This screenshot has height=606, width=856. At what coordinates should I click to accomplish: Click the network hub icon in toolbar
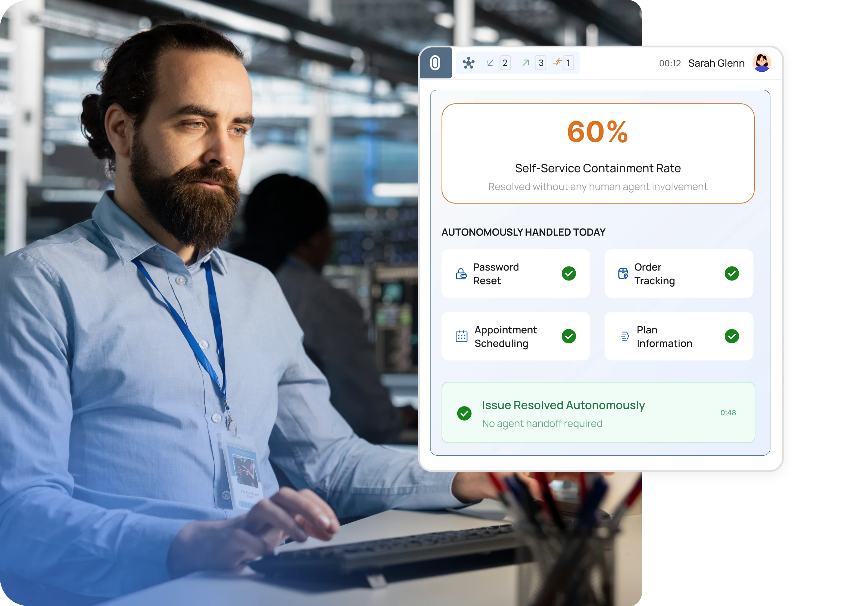click(469, 63)
